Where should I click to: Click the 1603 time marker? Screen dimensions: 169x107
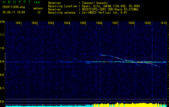click(51, 23)
